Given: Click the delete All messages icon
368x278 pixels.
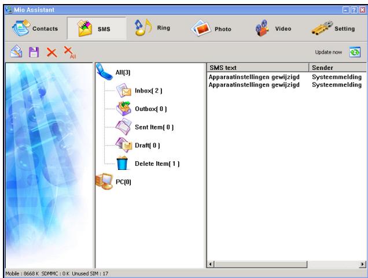Looking at the screenshot, I should click(x=70, y=52).
